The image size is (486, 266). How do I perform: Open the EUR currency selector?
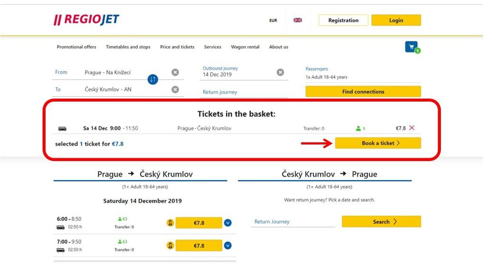(273, 20)
